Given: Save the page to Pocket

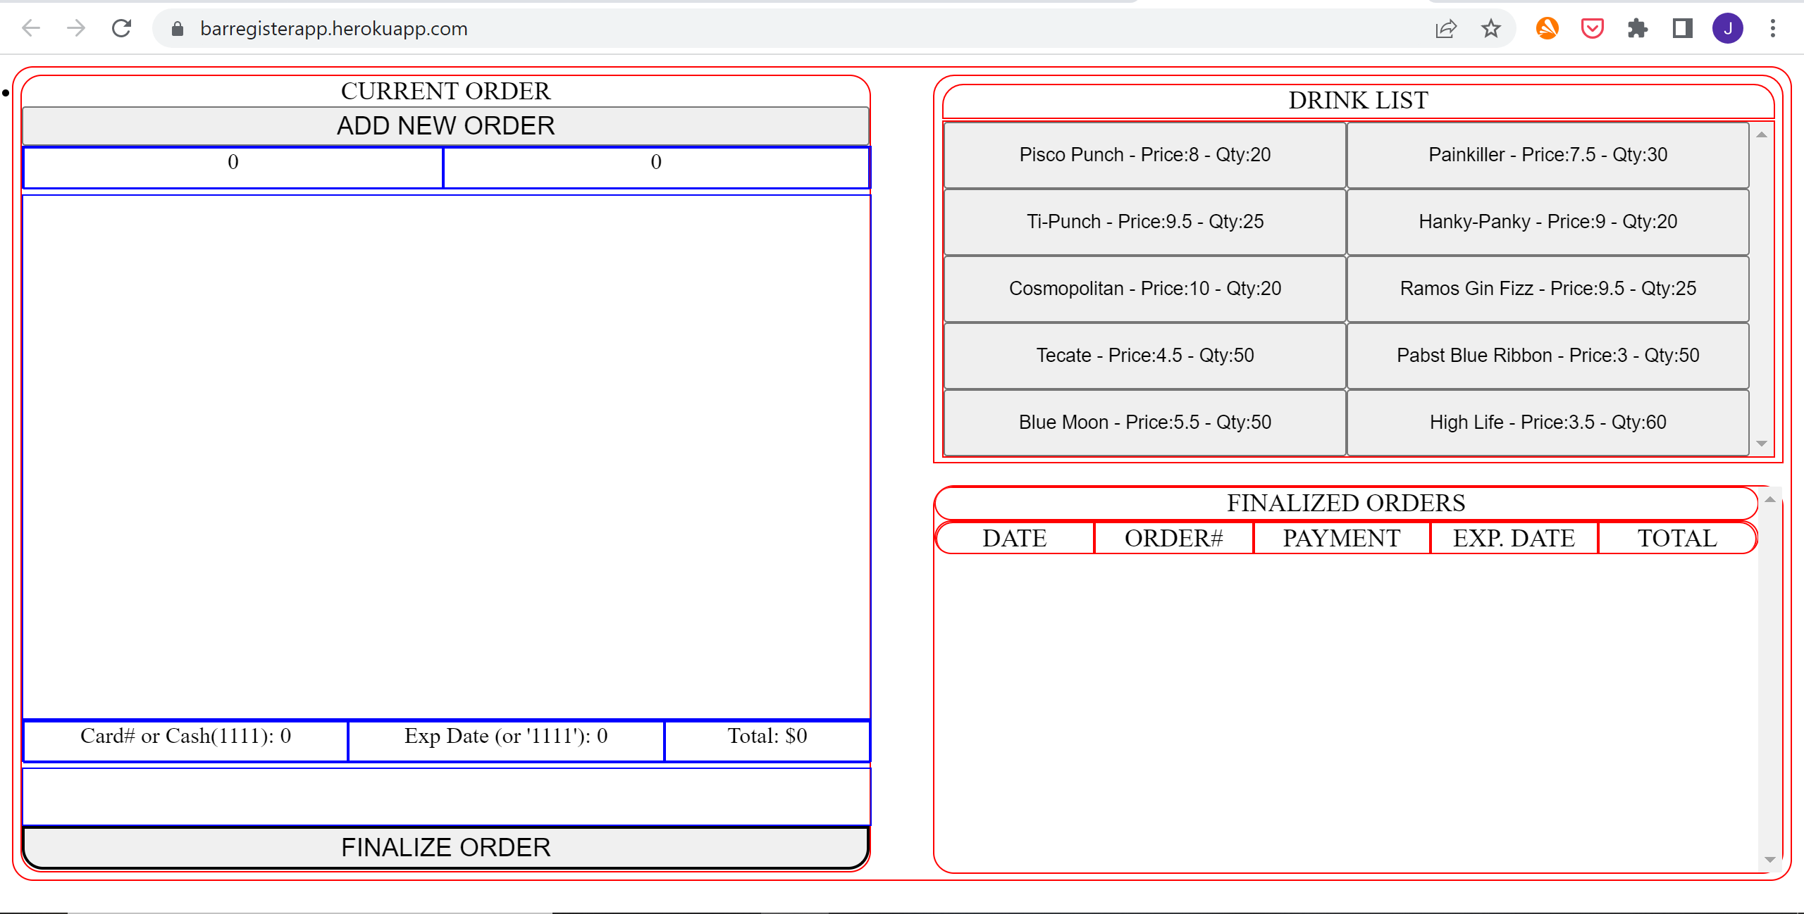Looking at the screenshot, I should coord(1591,28).
